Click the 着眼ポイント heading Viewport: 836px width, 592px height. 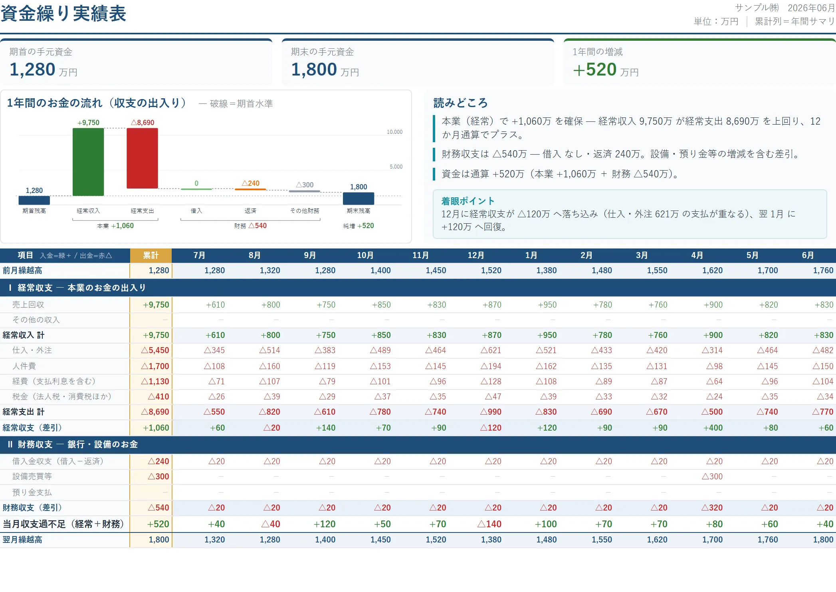tap(468, 201)
